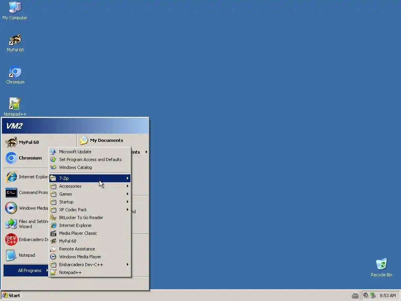The height and width of the screenshot is (301, 401).
Task: Click the network connection tray icon
Action: pos(373,296)
